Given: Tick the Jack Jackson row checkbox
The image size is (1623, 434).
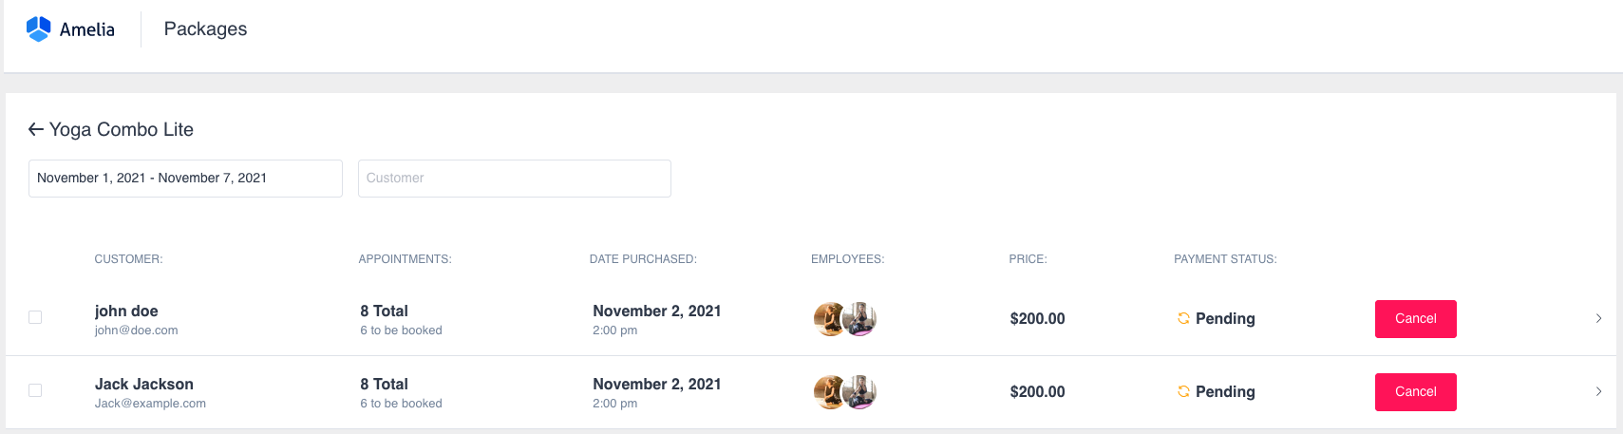Looking at the screenshot, I should (35, 390).
